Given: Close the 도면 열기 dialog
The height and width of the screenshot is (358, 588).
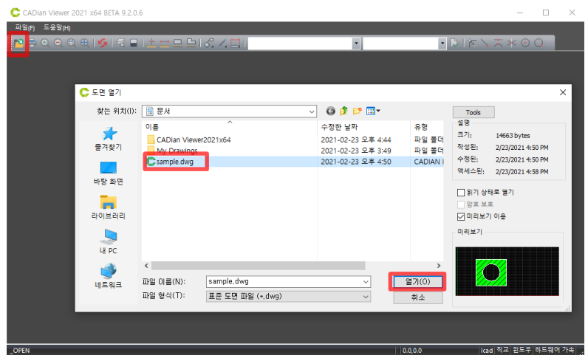Looking at the screenshot, I should pos(562,92).
